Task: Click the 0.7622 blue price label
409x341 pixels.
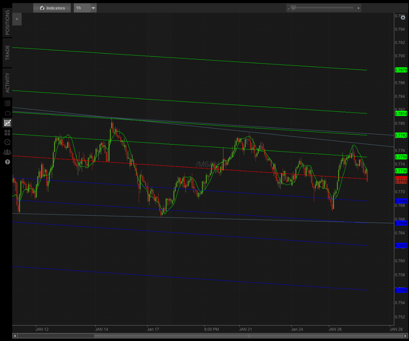Action: 401,245
